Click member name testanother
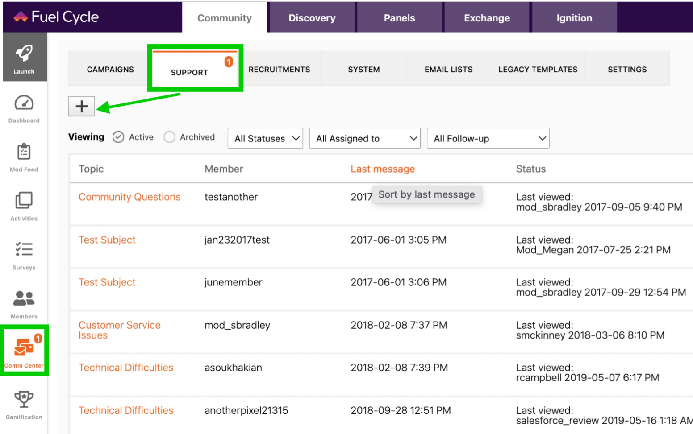The height and width of the screenshot is (434, 693). tap(231, 197)
